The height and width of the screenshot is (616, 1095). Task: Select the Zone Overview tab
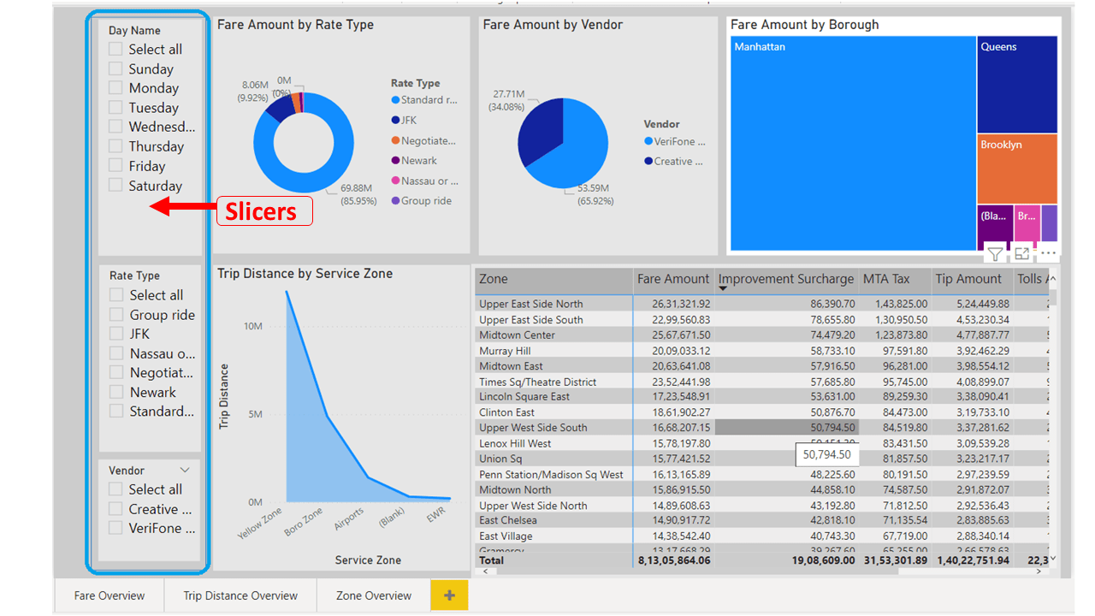point(374,595)
